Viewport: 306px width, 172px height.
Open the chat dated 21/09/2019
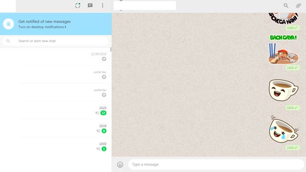[56, 56]
